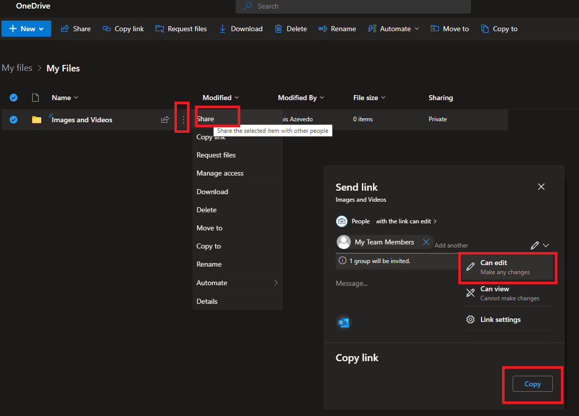This screenshot has width=579, height=416.
Task: Select Manage access from the context menu
Action: point(220,173)
